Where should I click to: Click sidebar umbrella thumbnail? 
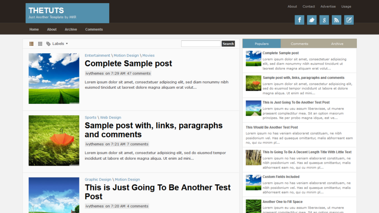click(254, 83)
